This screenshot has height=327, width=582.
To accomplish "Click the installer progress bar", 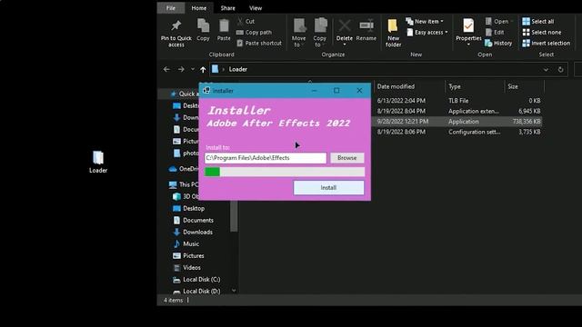I will [285, 172].
